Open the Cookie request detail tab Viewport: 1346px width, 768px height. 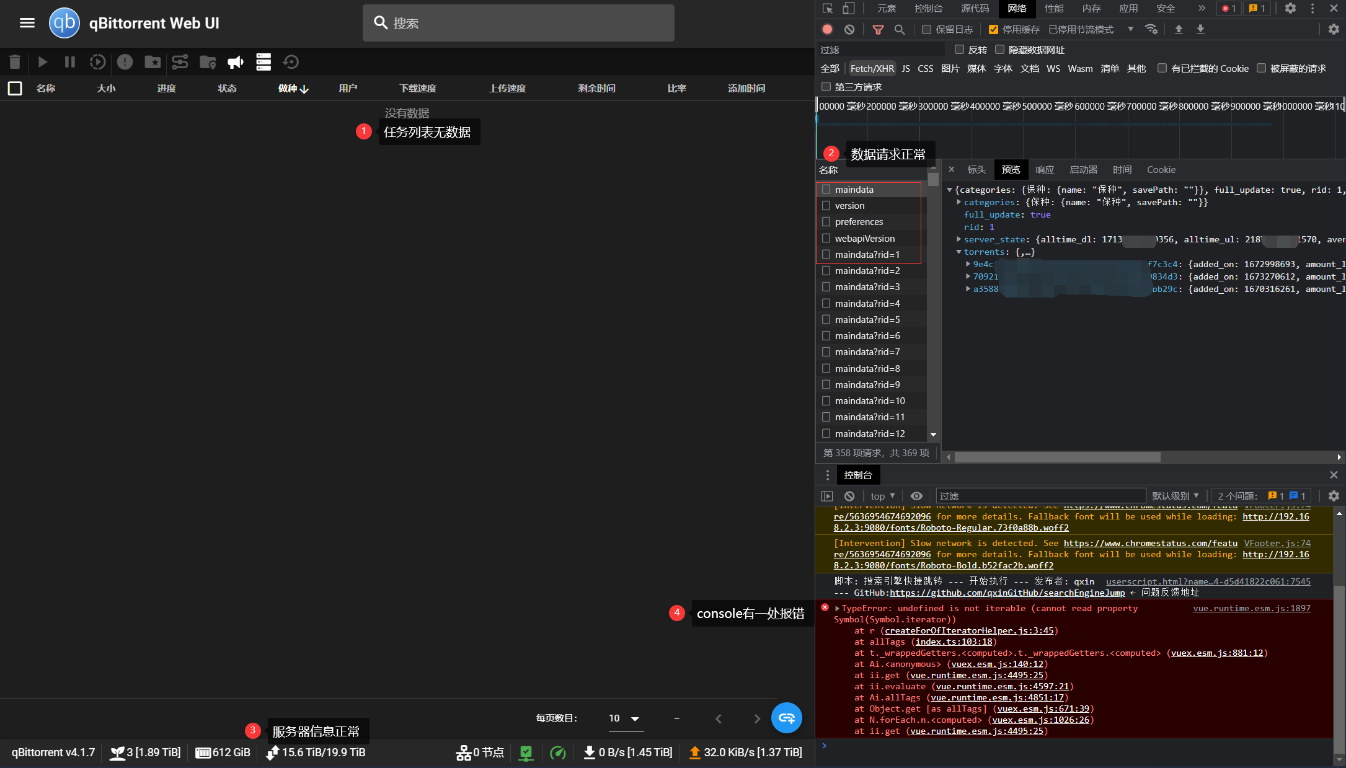(1161, 170)
